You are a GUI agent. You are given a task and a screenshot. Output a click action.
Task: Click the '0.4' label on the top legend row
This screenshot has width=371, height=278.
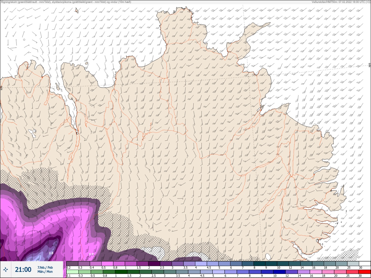[x=92, y=268]
